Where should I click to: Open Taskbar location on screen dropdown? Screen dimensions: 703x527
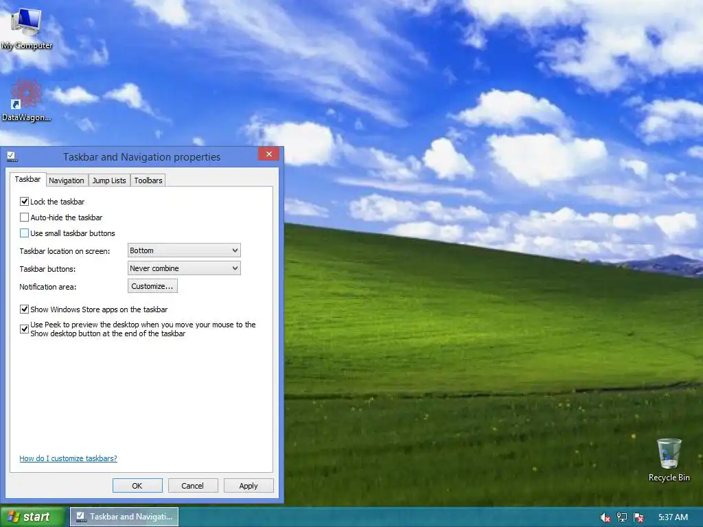[184, 250]
